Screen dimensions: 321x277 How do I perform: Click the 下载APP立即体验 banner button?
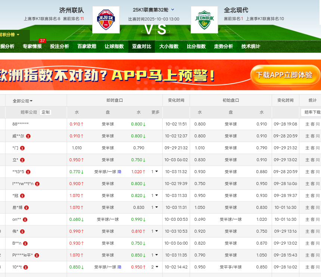pyautogui.click(x=284, y=75)
